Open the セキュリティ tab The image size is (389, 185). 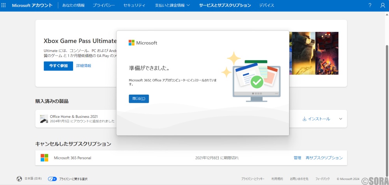135,5
